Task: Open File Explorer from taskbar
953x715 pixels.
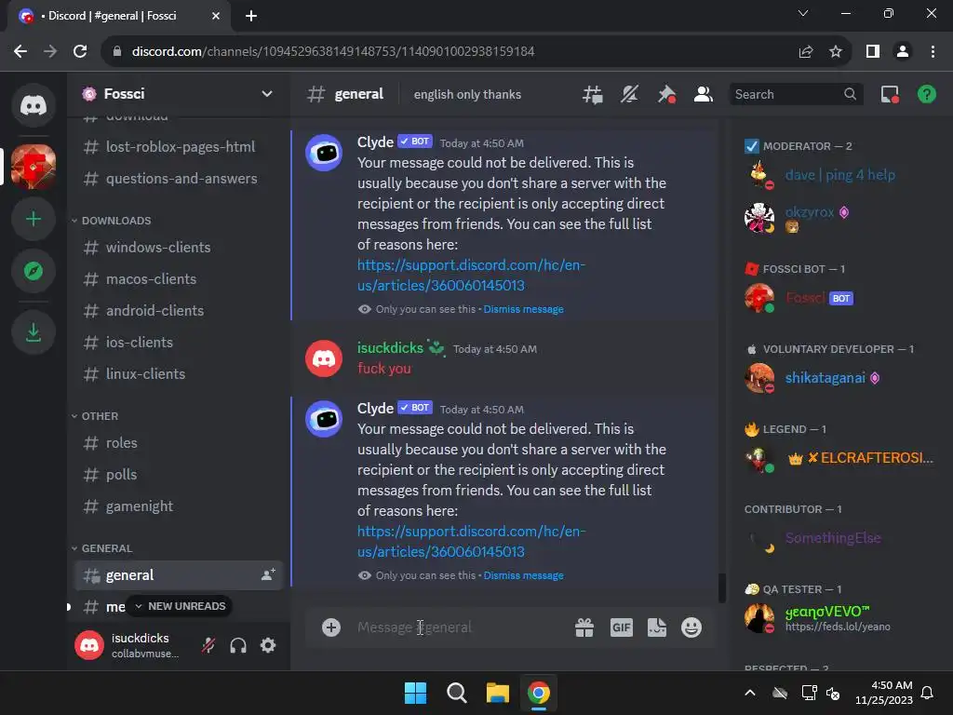Action: click(497, 693)
